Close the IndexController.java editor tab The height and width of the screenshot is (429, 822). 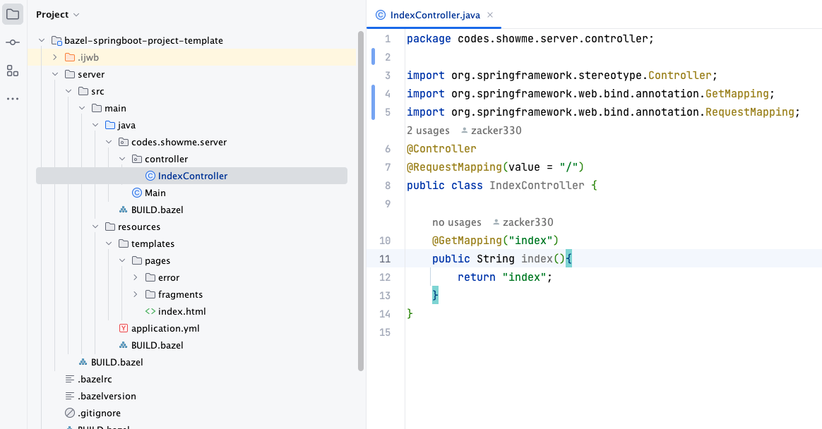[490, 15]
